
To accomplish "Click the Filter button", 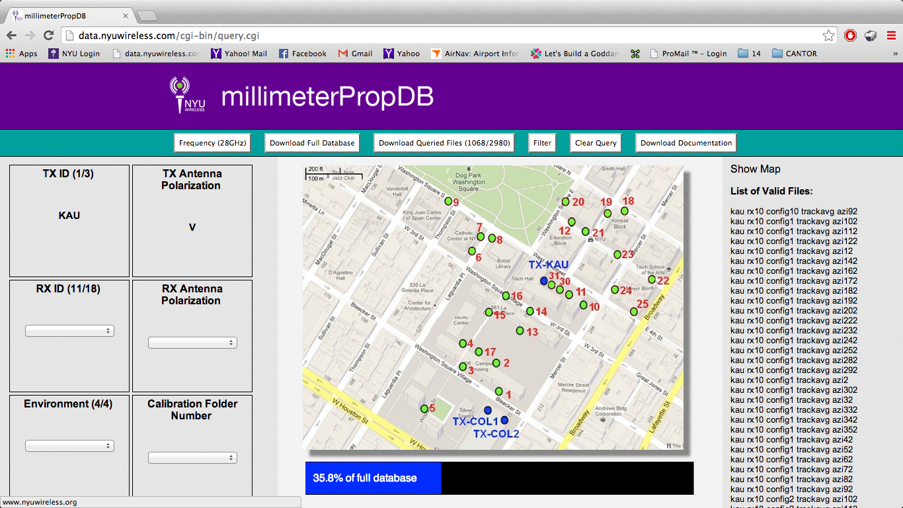I will (542, 143).
